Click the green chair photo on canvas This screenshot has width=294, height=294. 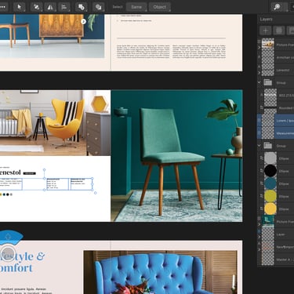[176, 156]
